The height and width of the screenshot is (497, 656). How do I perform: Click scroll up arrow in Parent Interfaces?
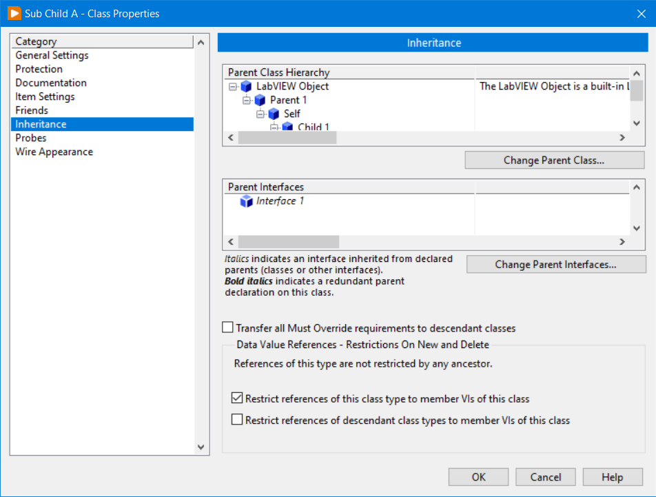637,187
